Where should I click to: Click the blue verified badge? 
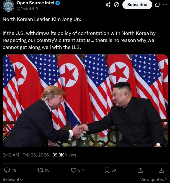(58, 3)
